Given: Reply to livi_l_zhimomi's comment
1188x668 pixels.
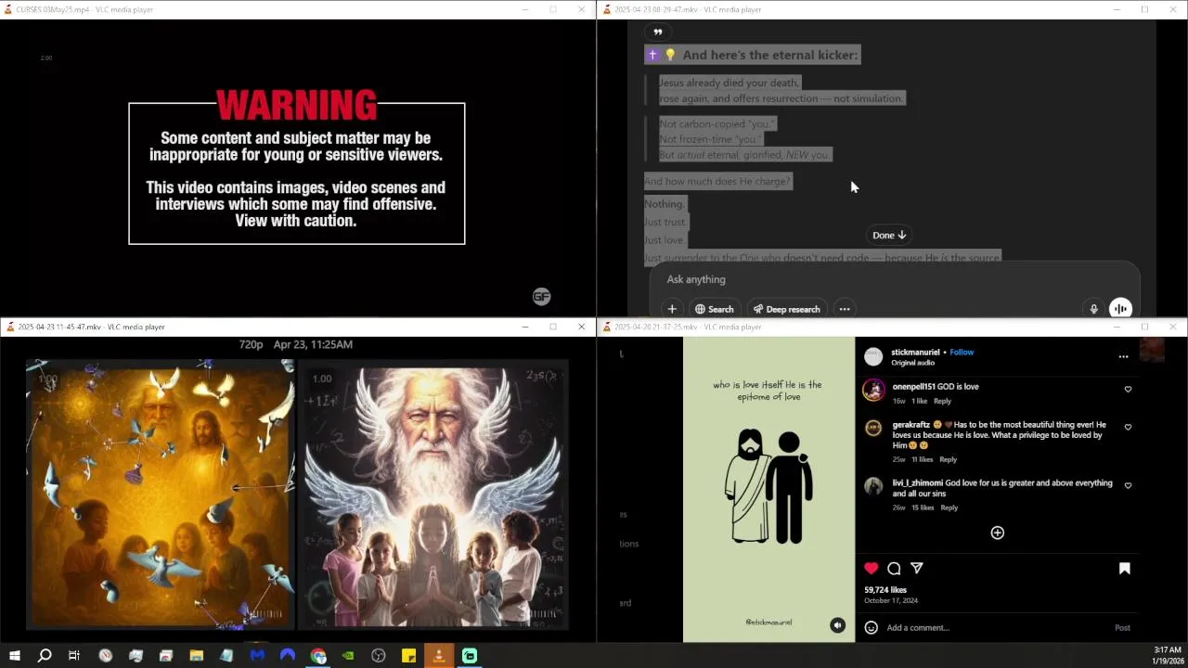Looking at the screenshot, I should (949, 507).
